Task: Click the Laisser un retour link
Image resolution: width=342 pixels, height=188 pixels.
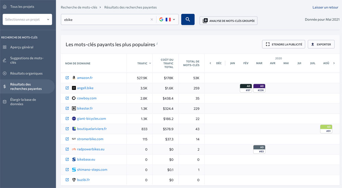Action: click(x=325, y=7)
